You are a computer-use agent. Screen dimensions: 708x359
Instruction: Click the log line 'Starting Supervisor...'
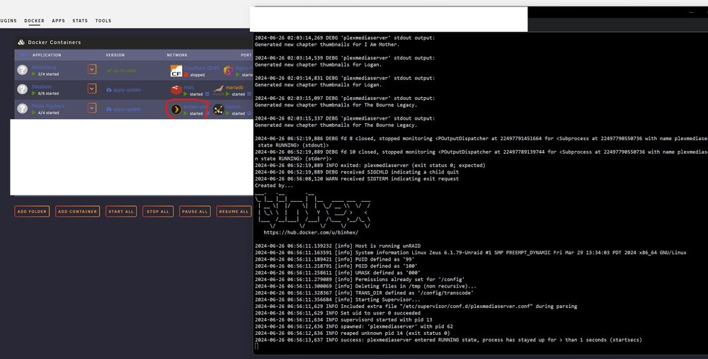pyautogui.click(x=338, y=300)
